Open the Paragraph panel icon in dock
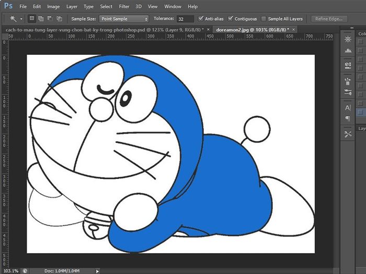The width and height of the screenshot is (366, 274). [348, 118]
